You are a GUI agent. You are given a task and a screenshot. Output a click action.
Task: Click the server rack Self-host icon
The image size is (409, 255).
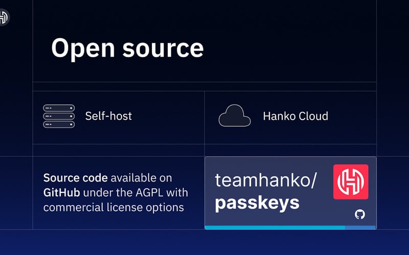click(59, 116)
